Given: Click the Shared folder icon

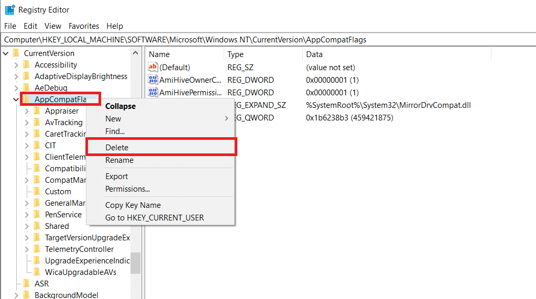Looking at the screenshot, I should pos(37,226).
